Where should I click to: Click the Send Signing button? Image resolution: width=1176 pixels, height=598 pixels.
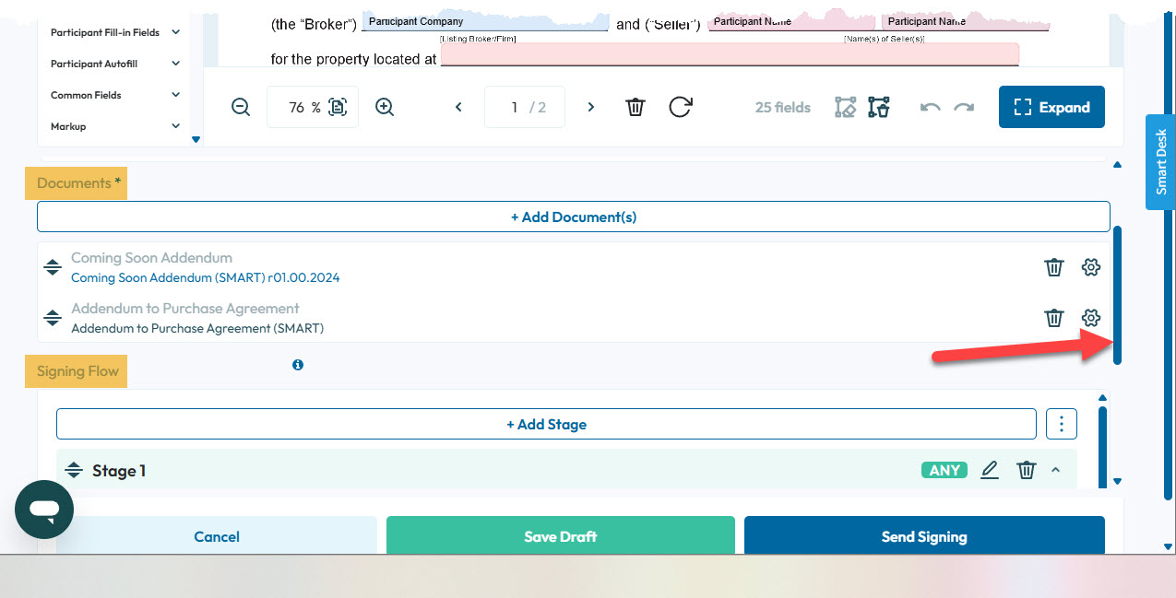point(924,536)
